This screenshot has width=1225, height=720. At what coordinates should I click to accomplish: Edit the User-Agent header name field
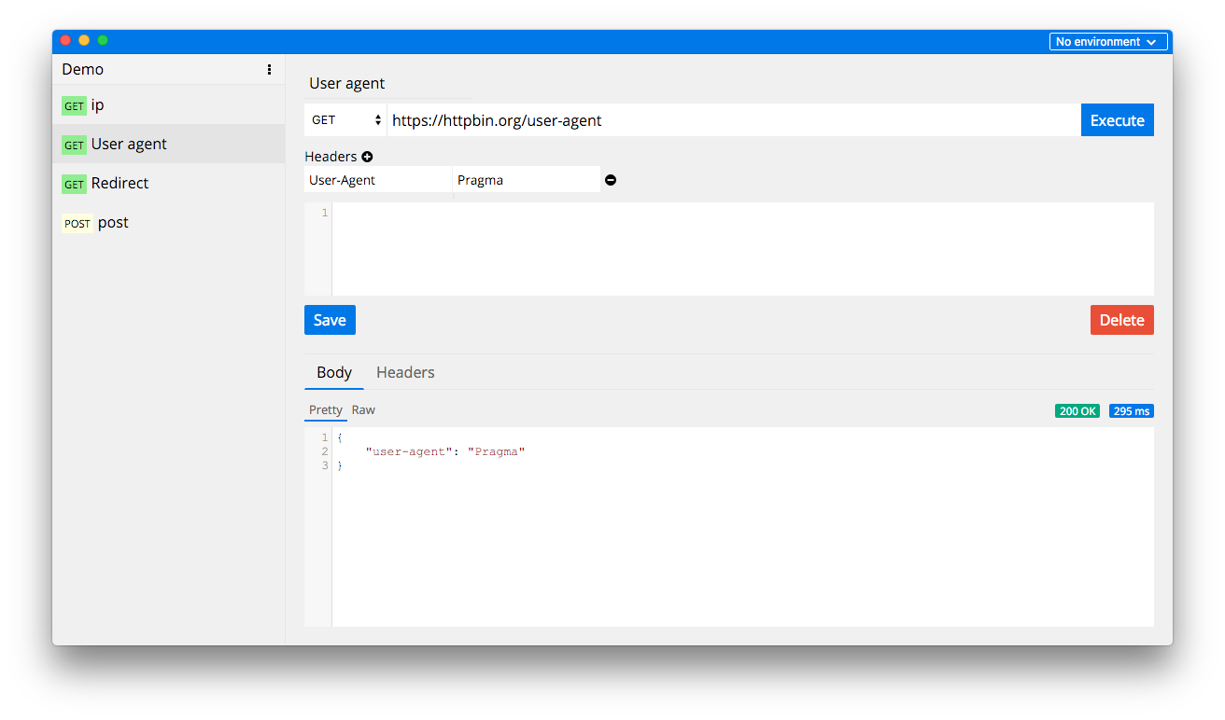click(x=378, y=180)
